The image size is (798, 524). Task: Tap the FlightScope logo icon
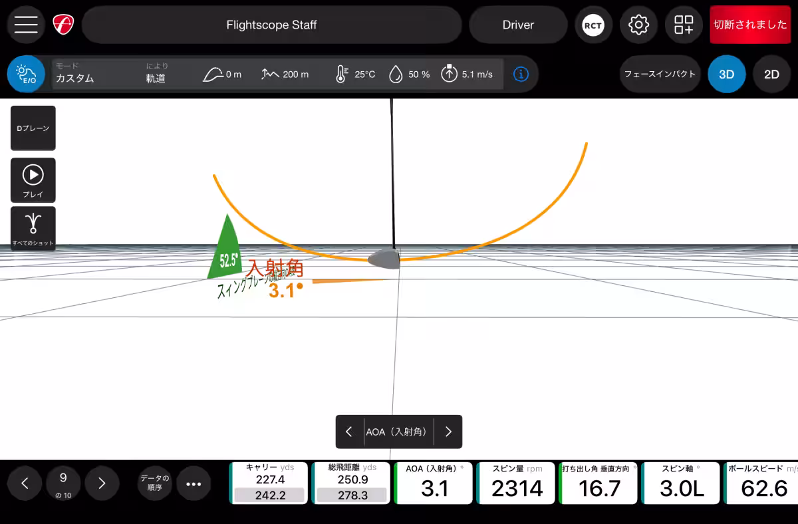click(63, 25)
